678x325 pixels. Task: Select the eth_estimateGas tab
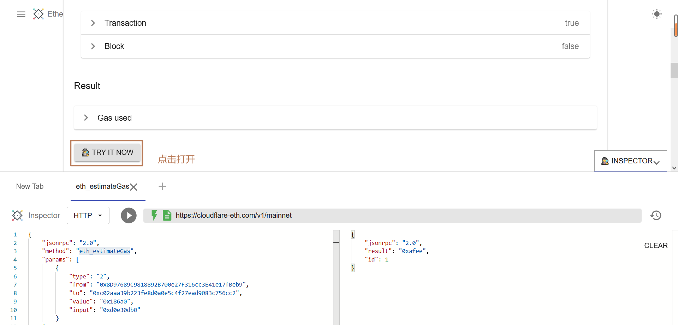click(x=102, y=186)
